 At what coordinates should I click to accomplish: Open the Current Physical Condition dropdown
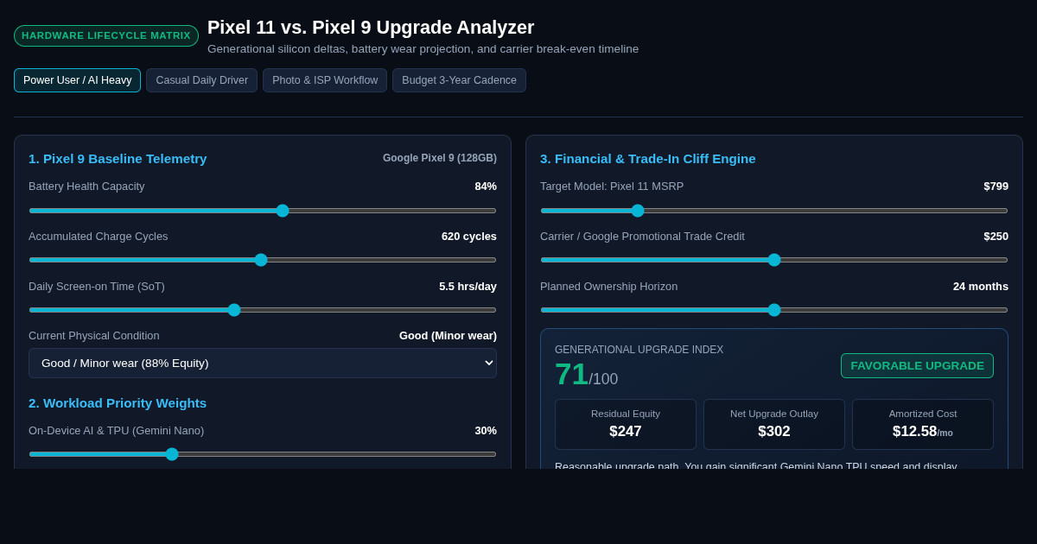tap(263, 364)
